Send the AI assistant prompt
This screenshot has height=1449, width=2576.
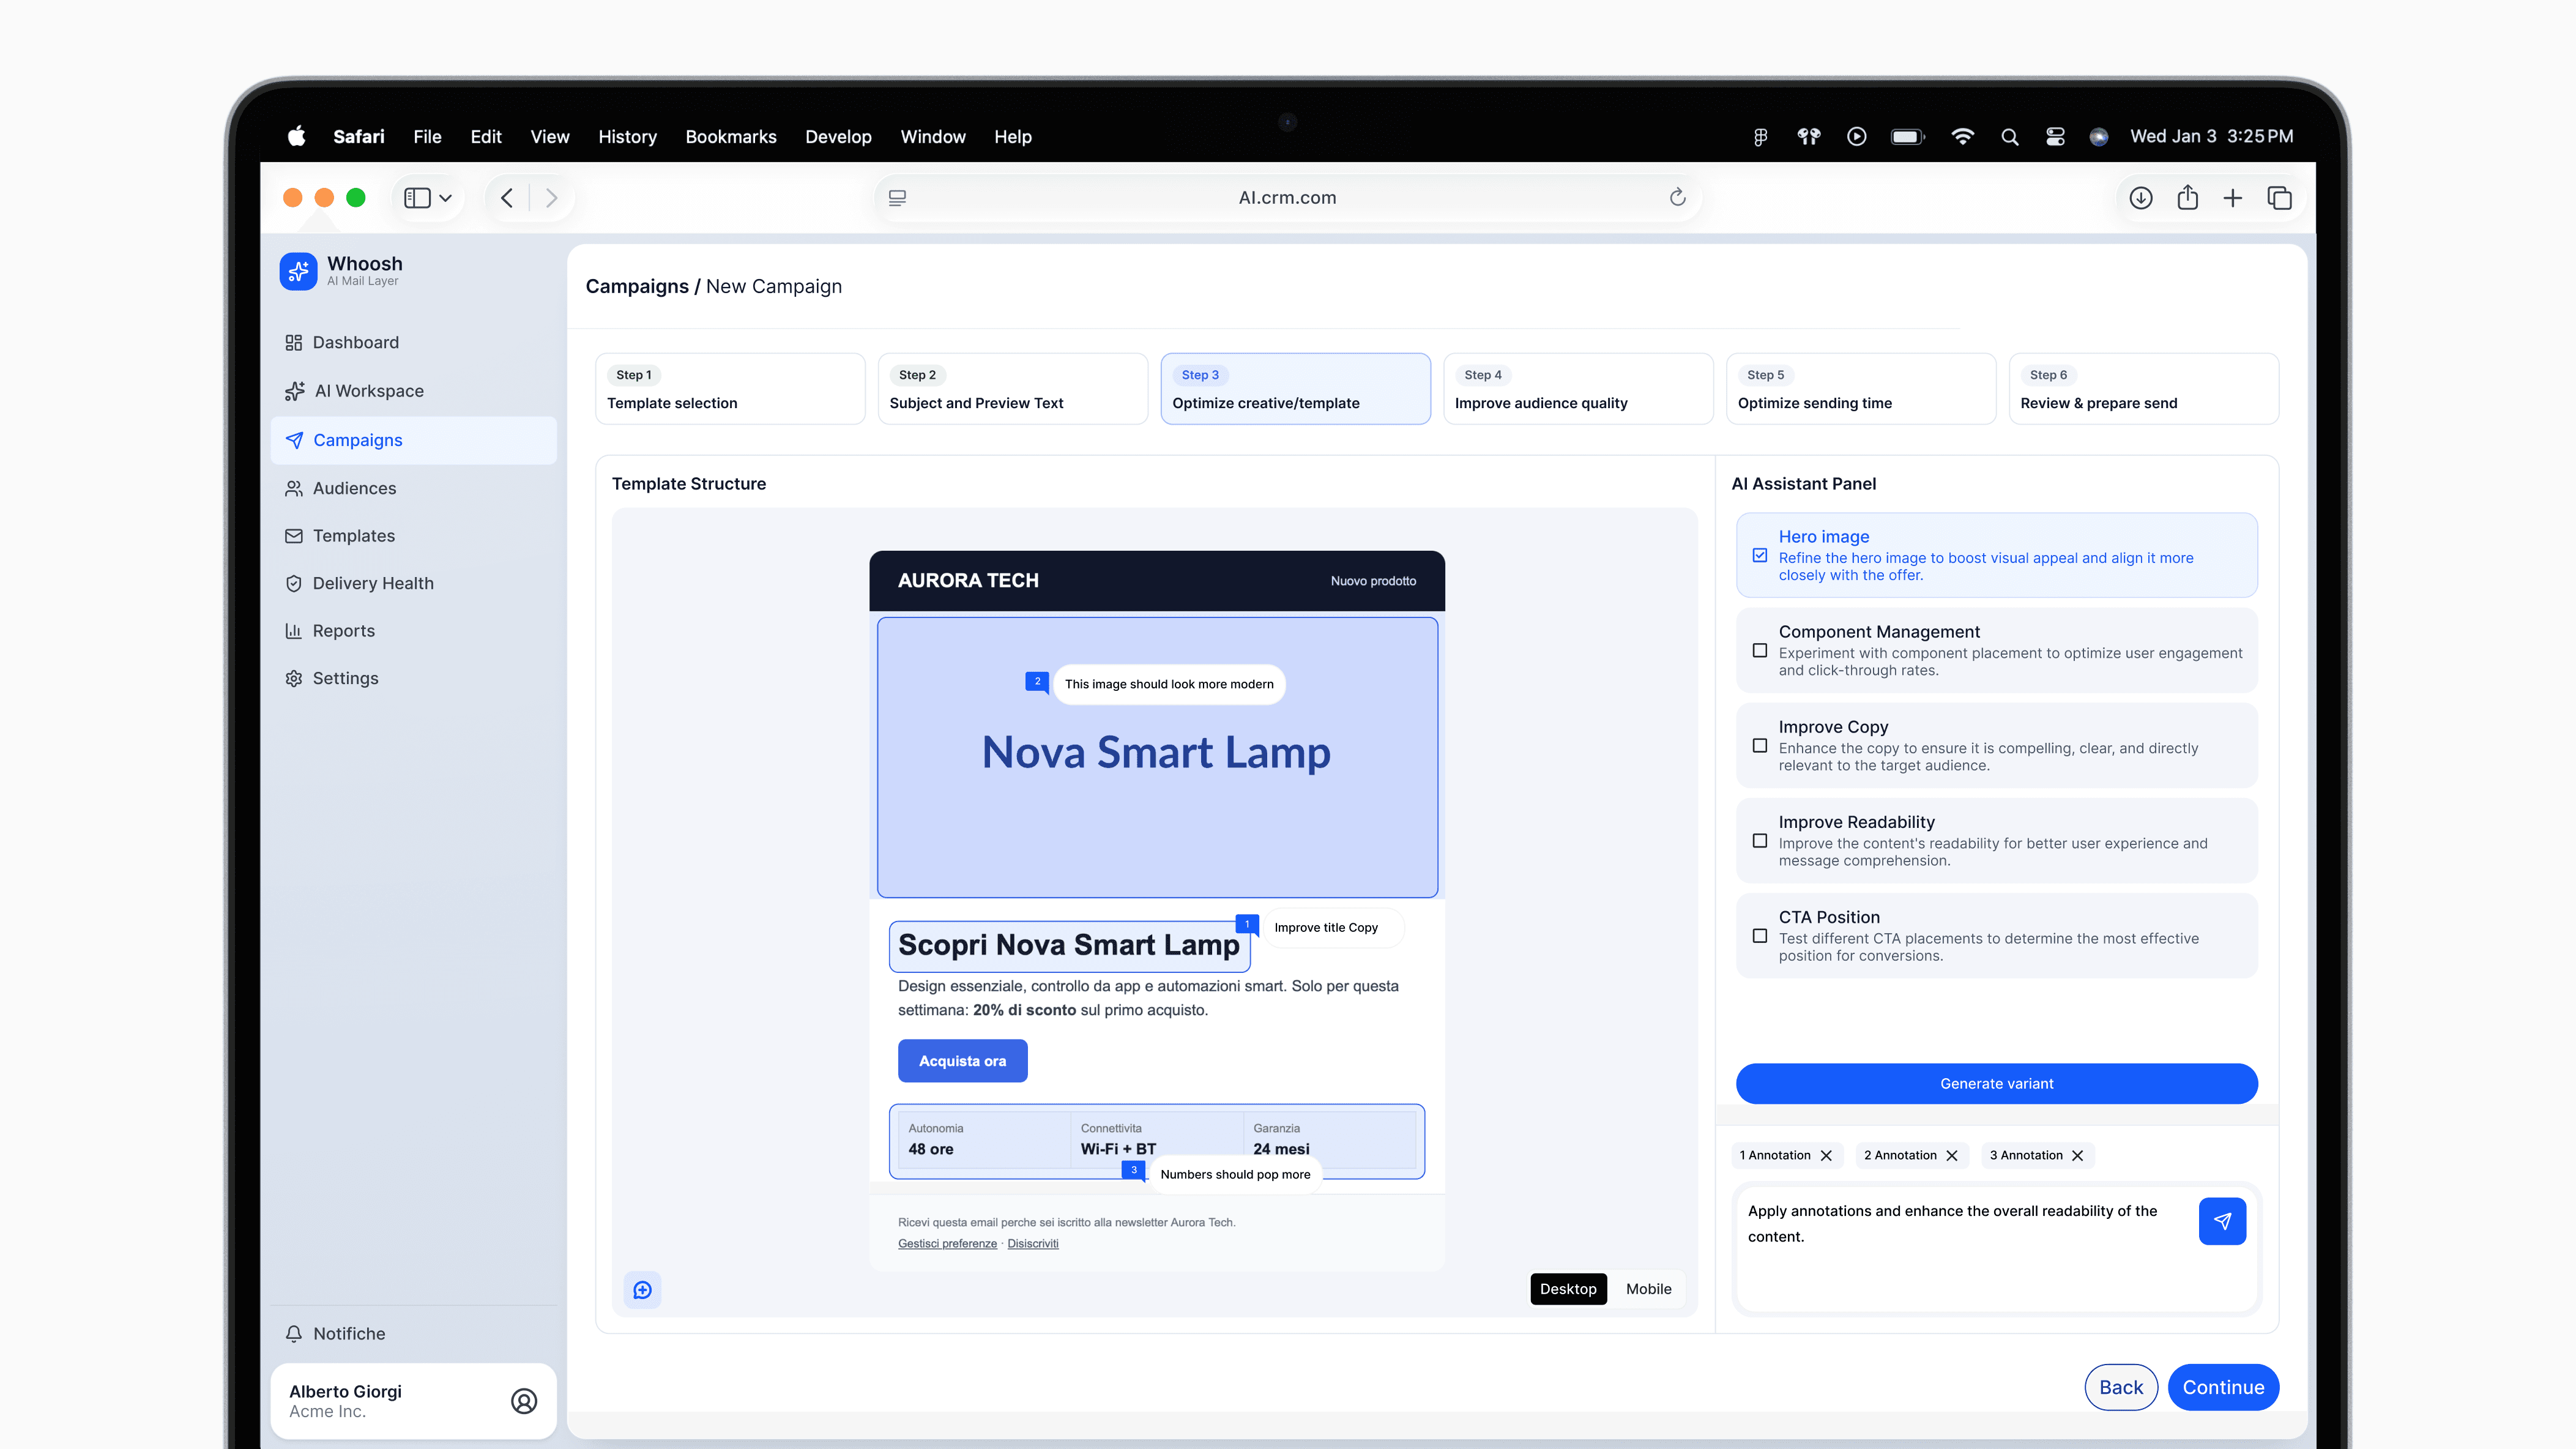tap(2222, 1221)
